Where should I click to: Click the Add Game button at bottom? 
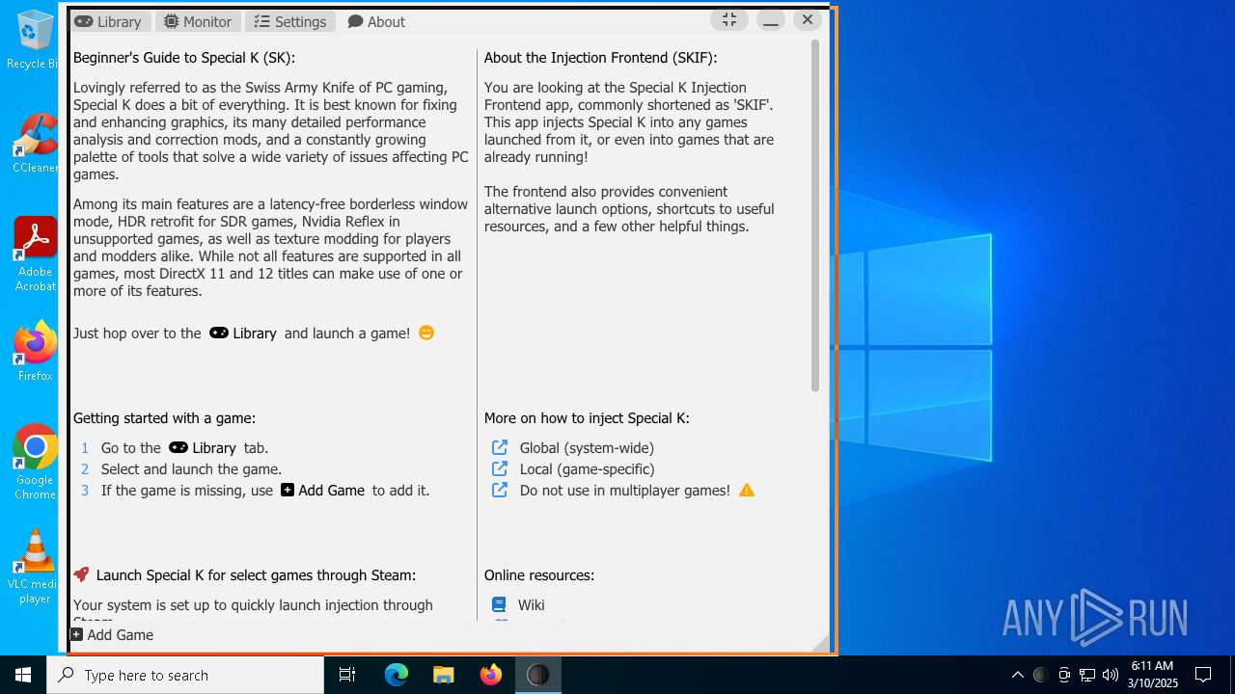112,634
